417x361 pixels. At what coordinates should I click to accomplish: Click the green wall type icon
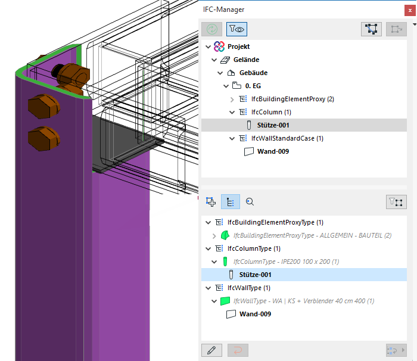pyautogui.click(x=225, y=301)
